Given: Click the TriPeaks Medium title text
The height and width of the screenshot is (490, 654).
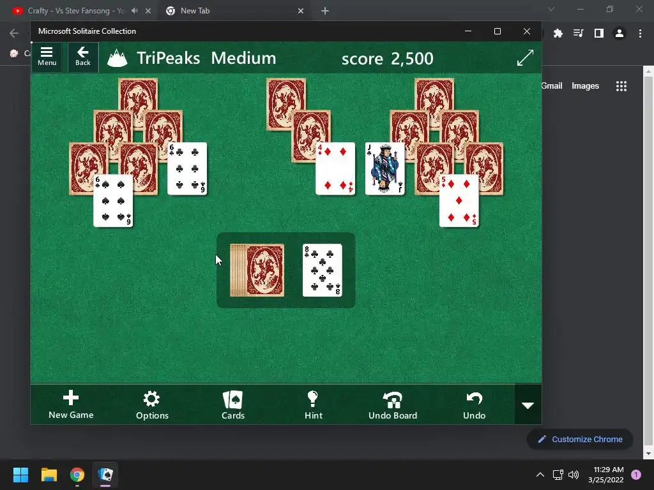Looking at the screenshot, I should pyautogui.click(x=206, y=58).
